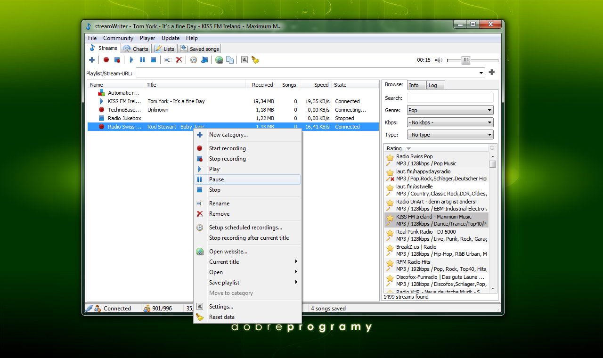Click the add category plus toolbar icon
The image size is (603, 358).
tap(92, 60)
